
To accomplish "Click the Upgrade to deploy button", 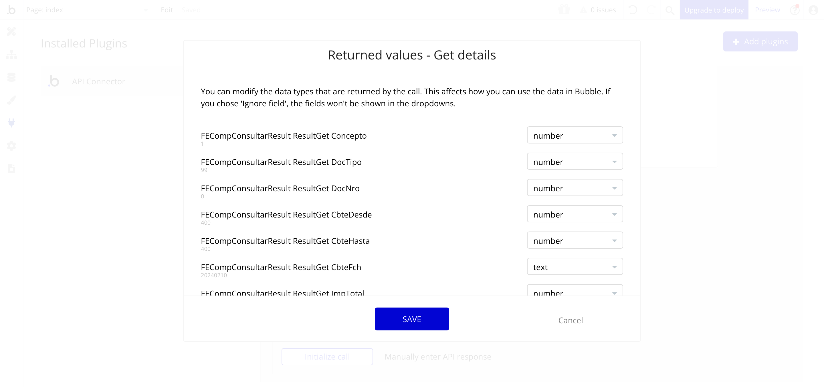I will point(714,10).
